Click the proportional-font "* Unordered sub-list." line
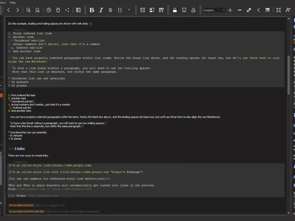Viewport: 295px width, 221px height. [x=22, y=102]
